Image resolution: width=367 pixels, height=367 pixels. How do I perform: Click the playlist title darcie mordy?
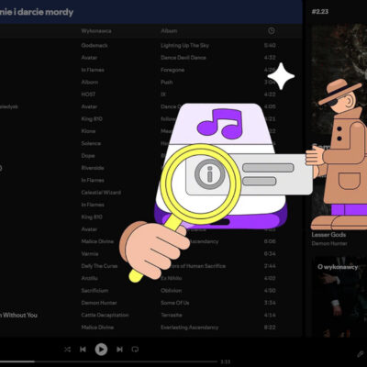pos(37,12)
